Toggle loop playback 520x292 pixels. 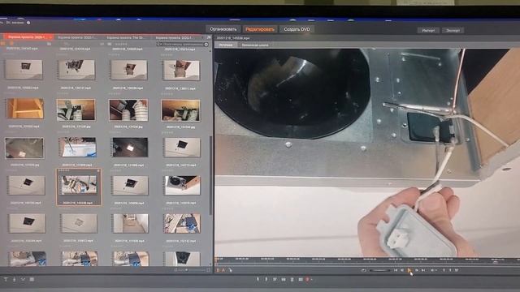pos(363,270)
